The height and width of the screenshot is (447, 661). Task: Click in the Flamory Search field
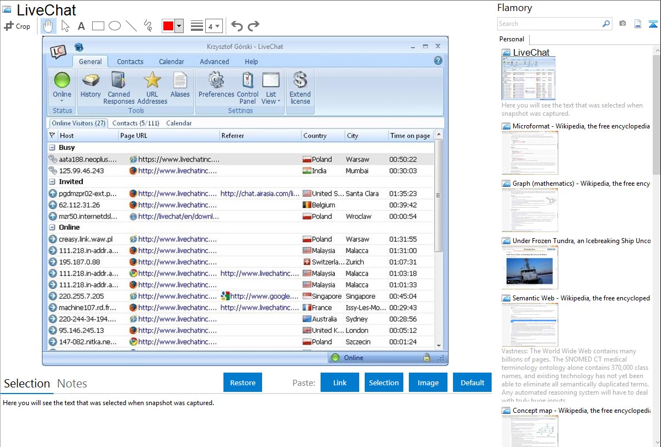coord(548,24)
